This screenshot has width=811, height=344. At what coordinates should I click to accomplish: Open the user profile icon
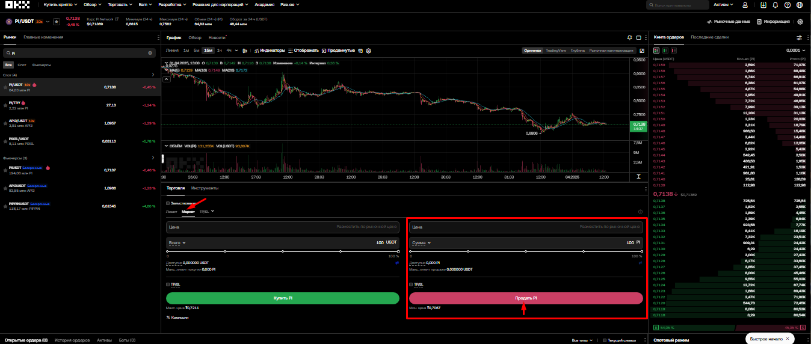(x=745, y=5)
